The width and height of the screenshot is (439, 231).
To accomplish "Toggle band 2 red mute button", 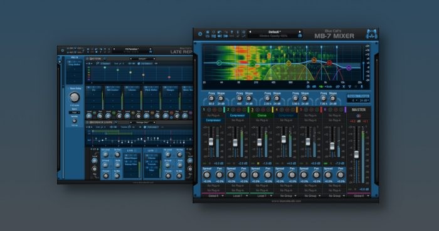I will coord(239,110).
